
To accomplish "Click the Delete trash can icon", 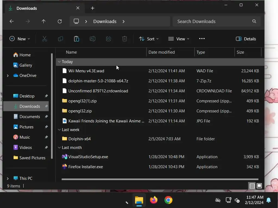I will [x=125, y=39].
